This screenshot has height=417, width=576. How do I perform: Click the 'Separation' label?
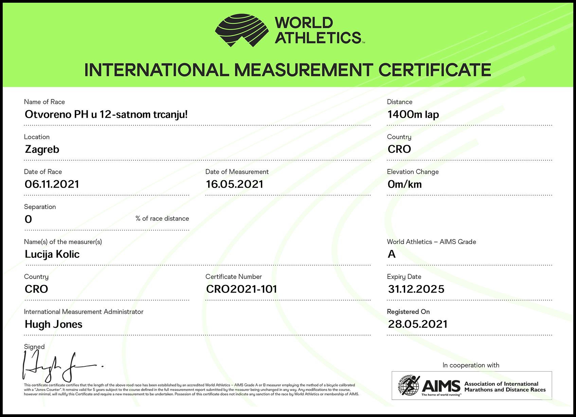click(40, 207)
